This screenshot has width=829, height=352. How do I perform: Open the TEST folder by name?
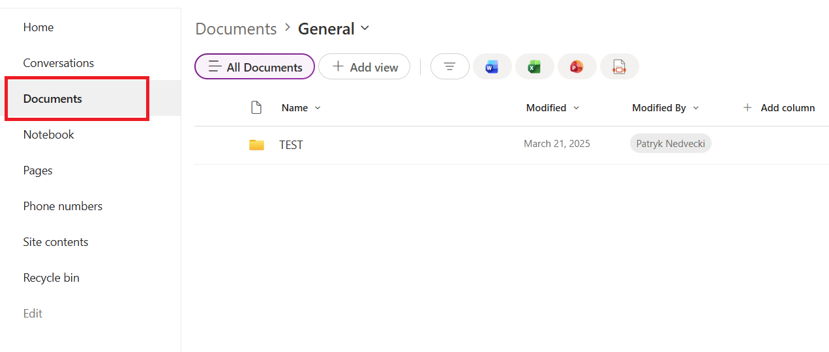click(x=291, y=145)
